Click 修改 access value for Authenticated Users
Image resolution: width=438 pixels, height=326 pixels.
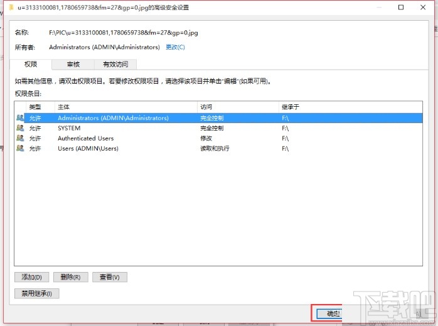(x=206, y=138)
